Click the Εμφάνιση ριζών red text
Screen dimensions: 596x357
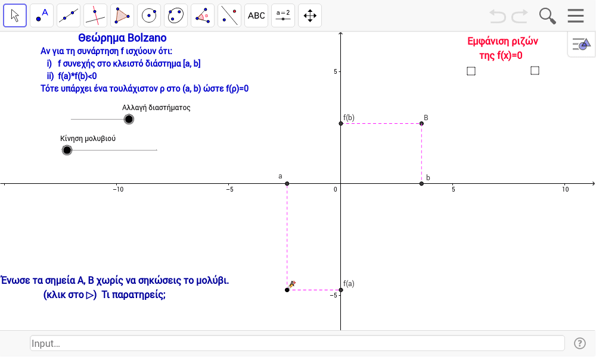click(x=502, y=41)
